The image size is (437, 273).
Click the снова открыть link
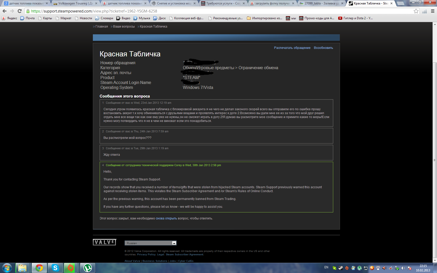166,218
